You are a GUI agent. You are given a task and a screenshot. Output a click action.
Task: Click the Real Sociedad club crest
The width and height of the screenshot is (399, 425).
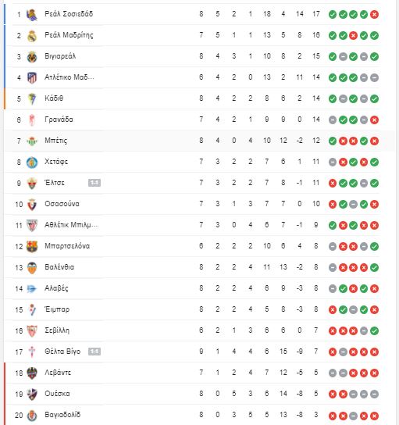(32, 15)
